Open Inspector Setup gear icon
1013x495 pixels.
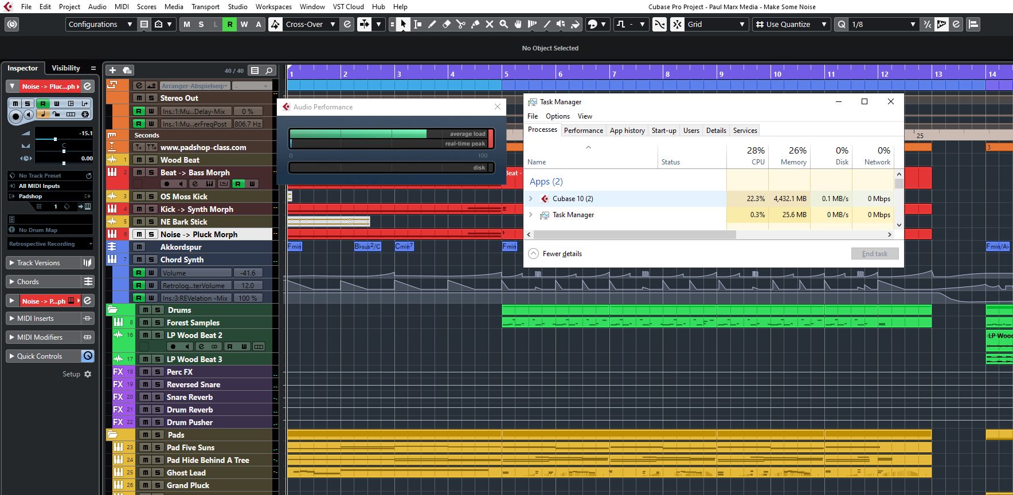click(88, 374)
